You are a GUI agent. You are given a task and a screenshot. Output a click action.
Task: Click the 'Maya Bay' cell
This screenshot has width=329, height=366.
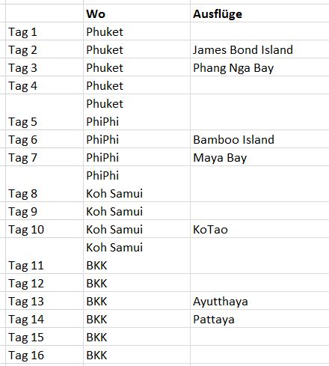coord(259,157)
